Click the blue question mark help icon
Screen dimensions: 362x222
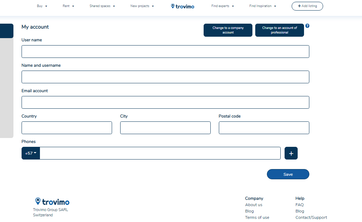pos(307,26)
